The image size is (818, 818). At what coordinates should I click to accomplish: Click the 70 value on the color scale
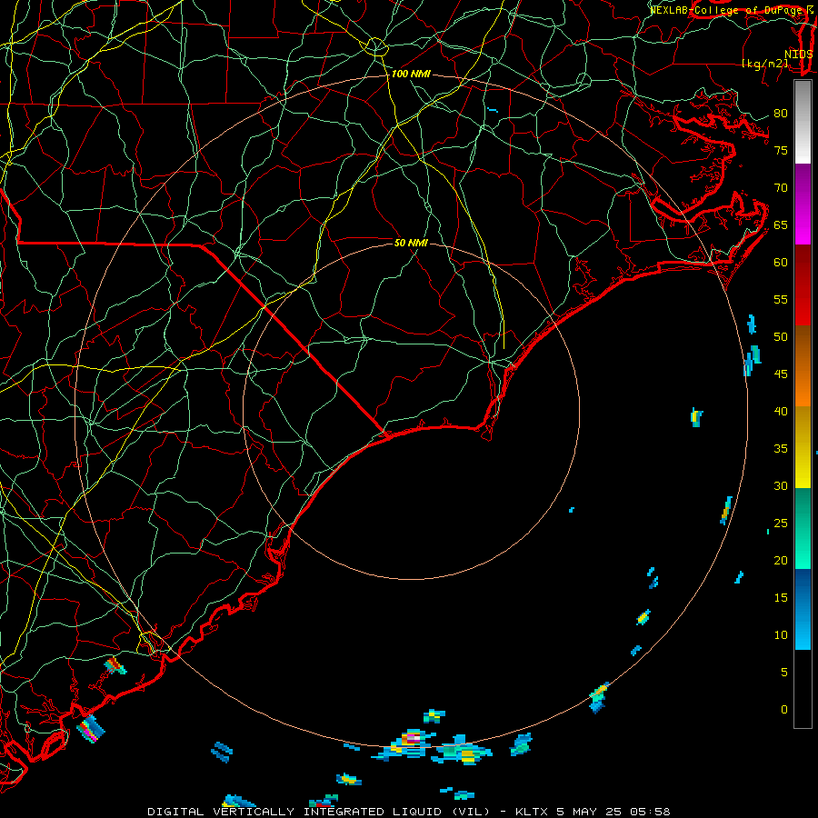[781, 188]
